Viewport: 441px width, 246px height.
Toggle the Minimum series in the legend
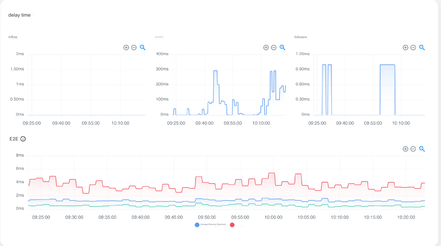212,224
